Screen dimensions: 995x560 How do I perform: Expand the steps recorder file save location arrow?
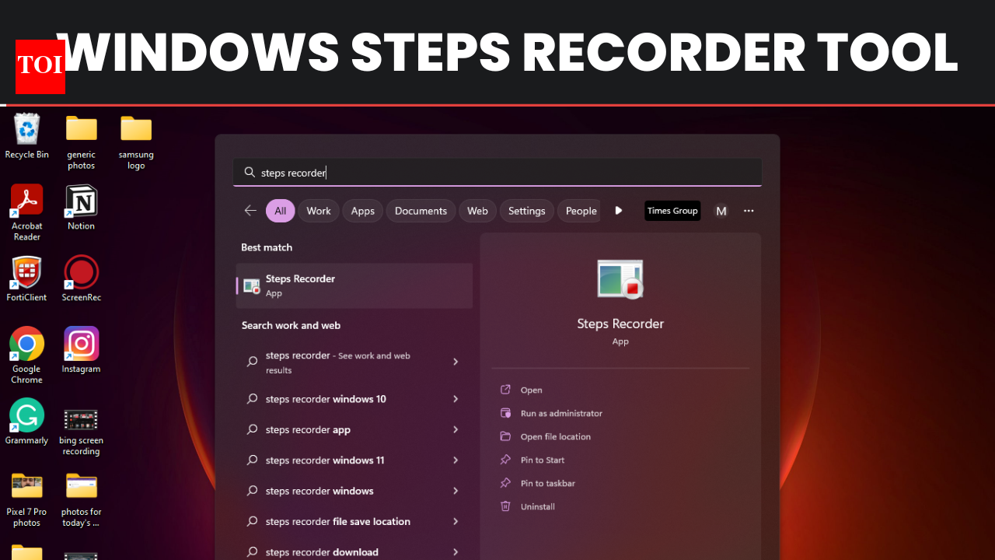[x=456, y=521]
